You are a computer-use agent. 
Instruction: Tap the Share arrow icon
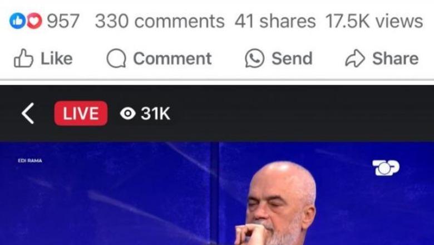(x=355, y=58)
